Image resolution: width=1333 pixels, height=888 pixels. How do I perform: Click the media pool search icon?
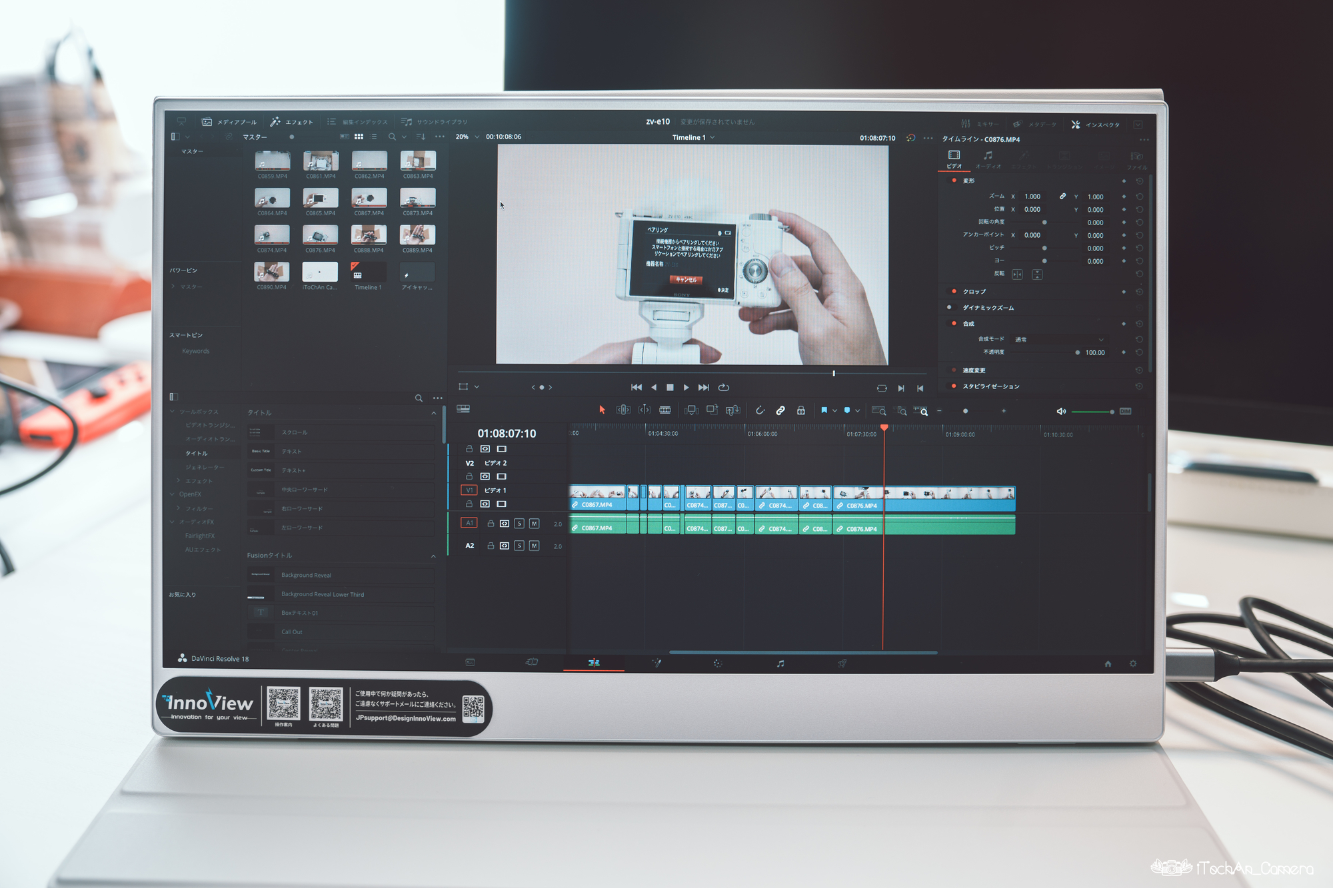pyautogui.click(x=392, y=137)
